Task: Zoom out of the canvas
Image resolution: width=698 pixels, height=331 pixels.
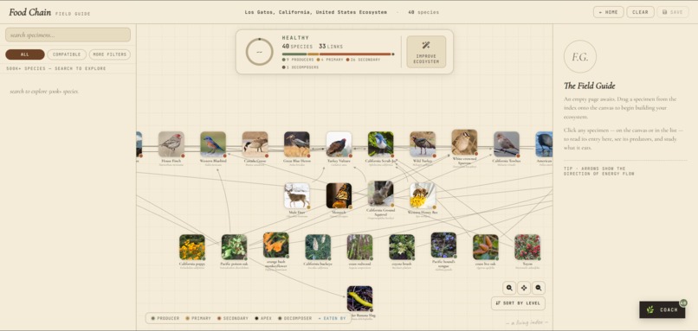Action: (x=538, y=288)
